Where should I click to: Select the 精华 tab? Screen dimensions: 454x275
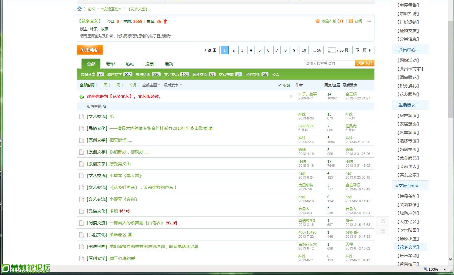point(111,64)
